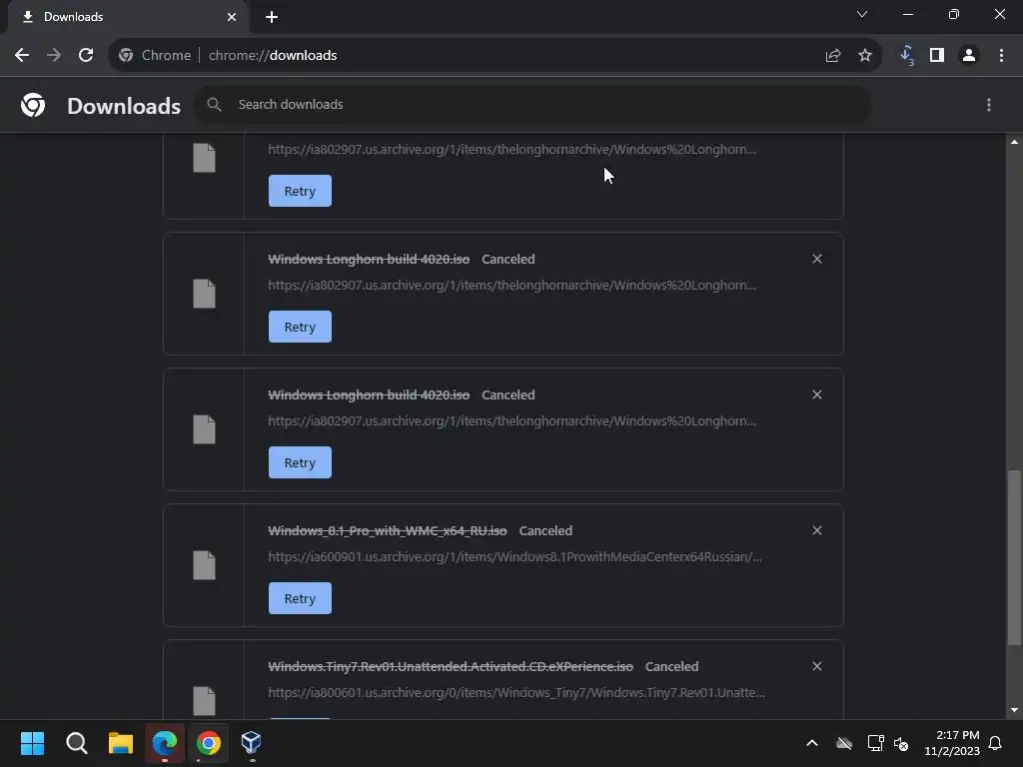Remove Windows_8.1_Pro_with_WMC_x64_RU.iso from list
The width and height of the screenshot is (1023, 767).
pos(817,530)
